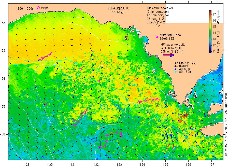The image size is (229, 168).
Task: Click the red and blue HF radar arrow
Action: coord(168,55)
